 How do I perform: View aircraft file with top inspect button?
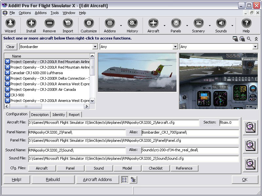pyautogui.click(x=251, y=128)
